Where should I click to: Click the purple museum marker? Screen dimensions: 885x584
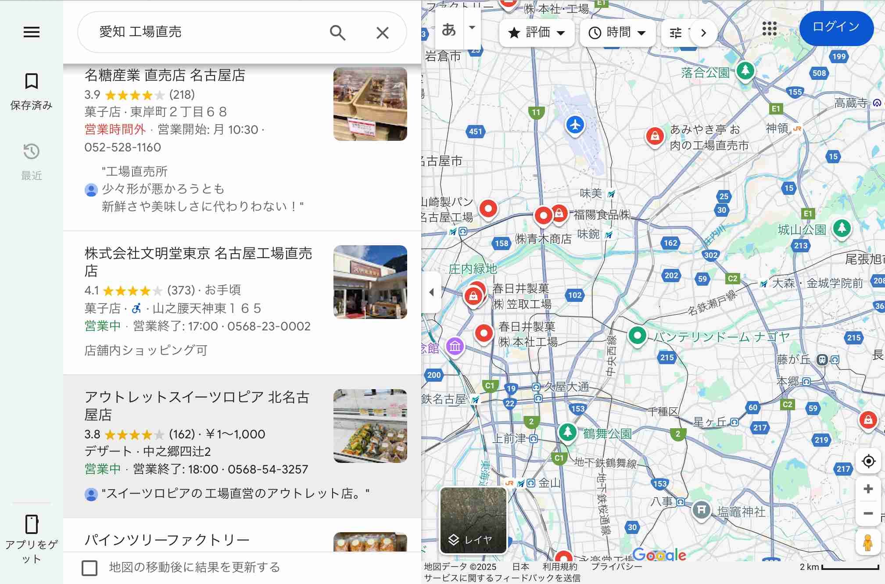455,347
